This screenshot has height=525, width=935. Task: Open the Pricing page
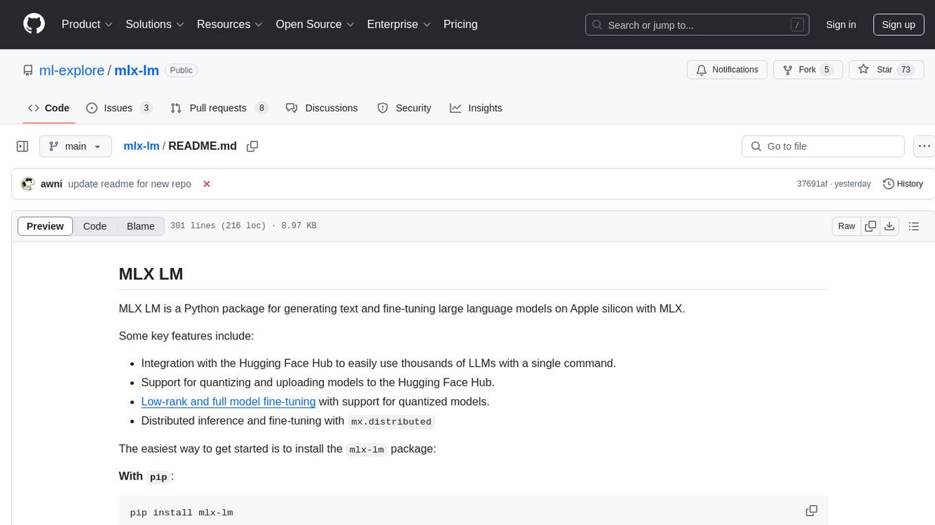(x=461, y=24)
